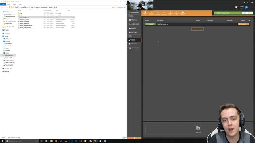Open Profiles in the Vortex sidebar
Screen dimensions: 255x143
pos(134,20)
